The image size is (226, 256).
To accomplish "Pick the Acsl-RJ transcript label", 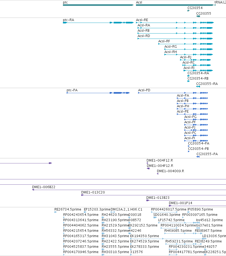I will tap(186, 57).
